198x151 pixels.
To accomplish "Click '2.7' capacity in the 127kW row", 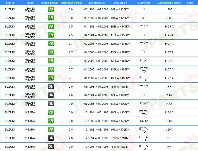I will click(x=71, y=44).
